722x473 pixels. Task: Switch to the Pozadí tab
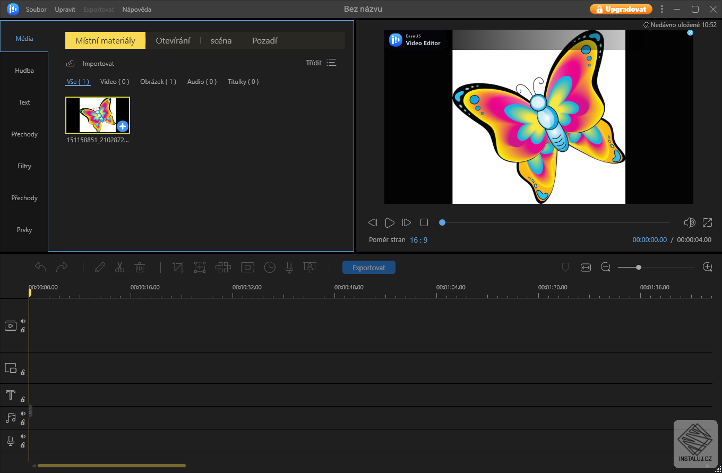(x=264, y=40)
